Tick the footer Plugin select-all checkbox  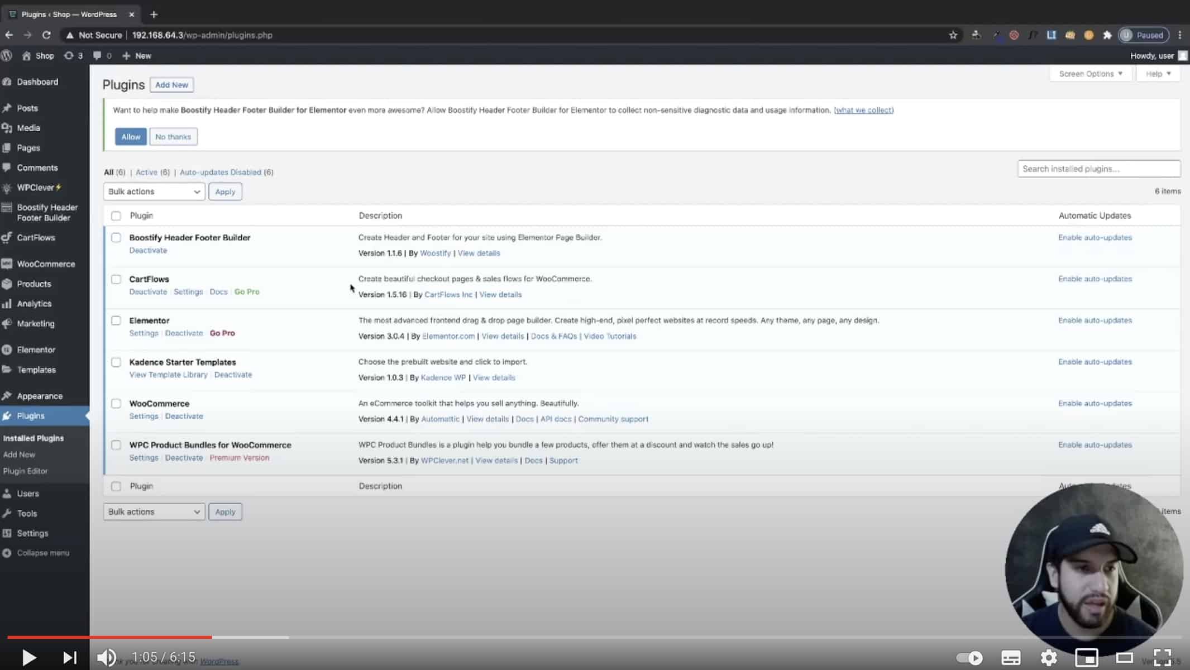click(116, 486)
